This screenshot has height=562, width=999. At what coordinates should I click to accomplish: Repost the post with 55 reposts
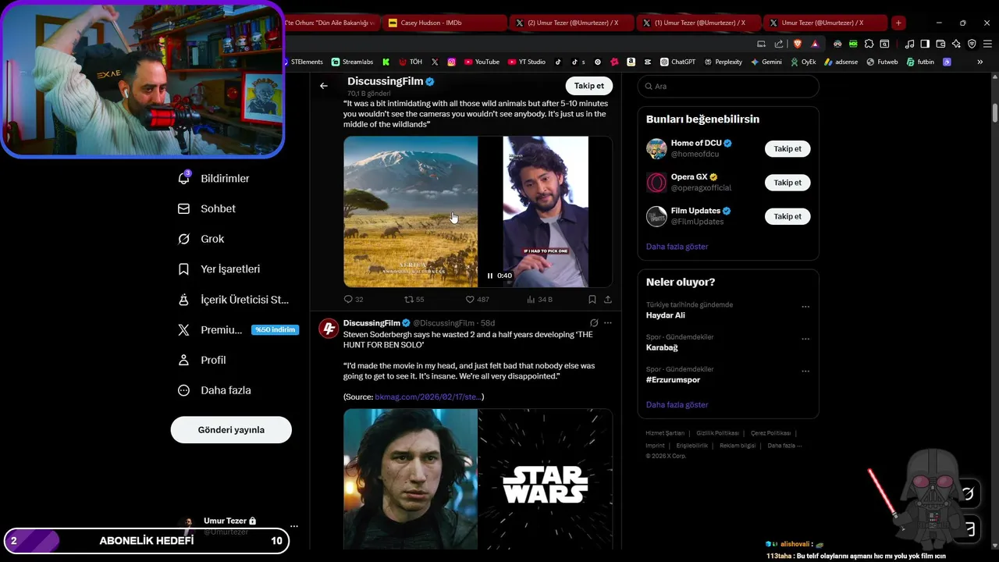[414, 299]
